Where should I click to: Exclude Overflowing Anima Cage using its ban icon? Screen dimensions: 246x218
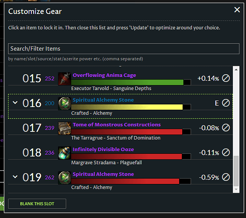coord(226,78)
